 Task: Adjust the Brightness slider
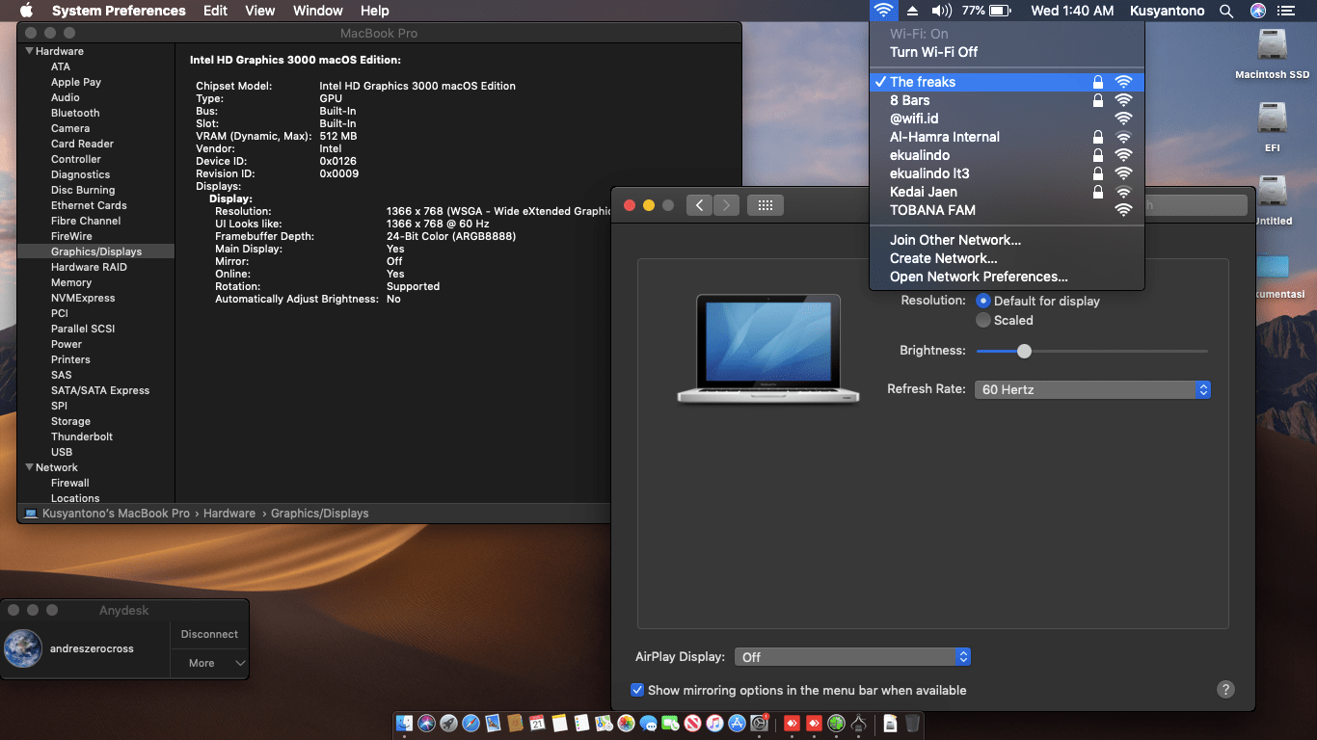click(x=1092, y=351)
